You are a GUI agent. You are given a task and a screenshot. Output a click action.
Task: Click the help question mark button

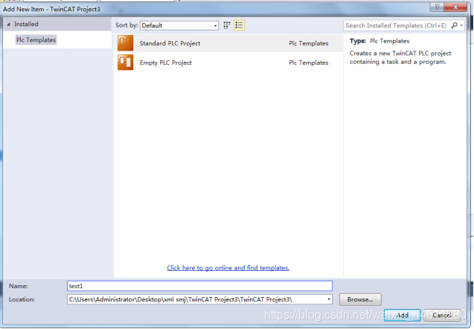[437, 7]
